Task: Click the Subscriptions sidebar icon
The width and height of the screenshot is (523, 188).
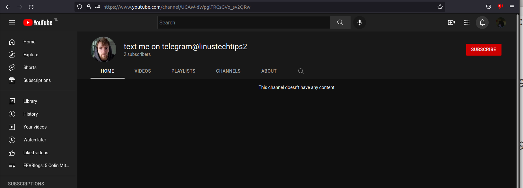Action: (x=12, y=80)
